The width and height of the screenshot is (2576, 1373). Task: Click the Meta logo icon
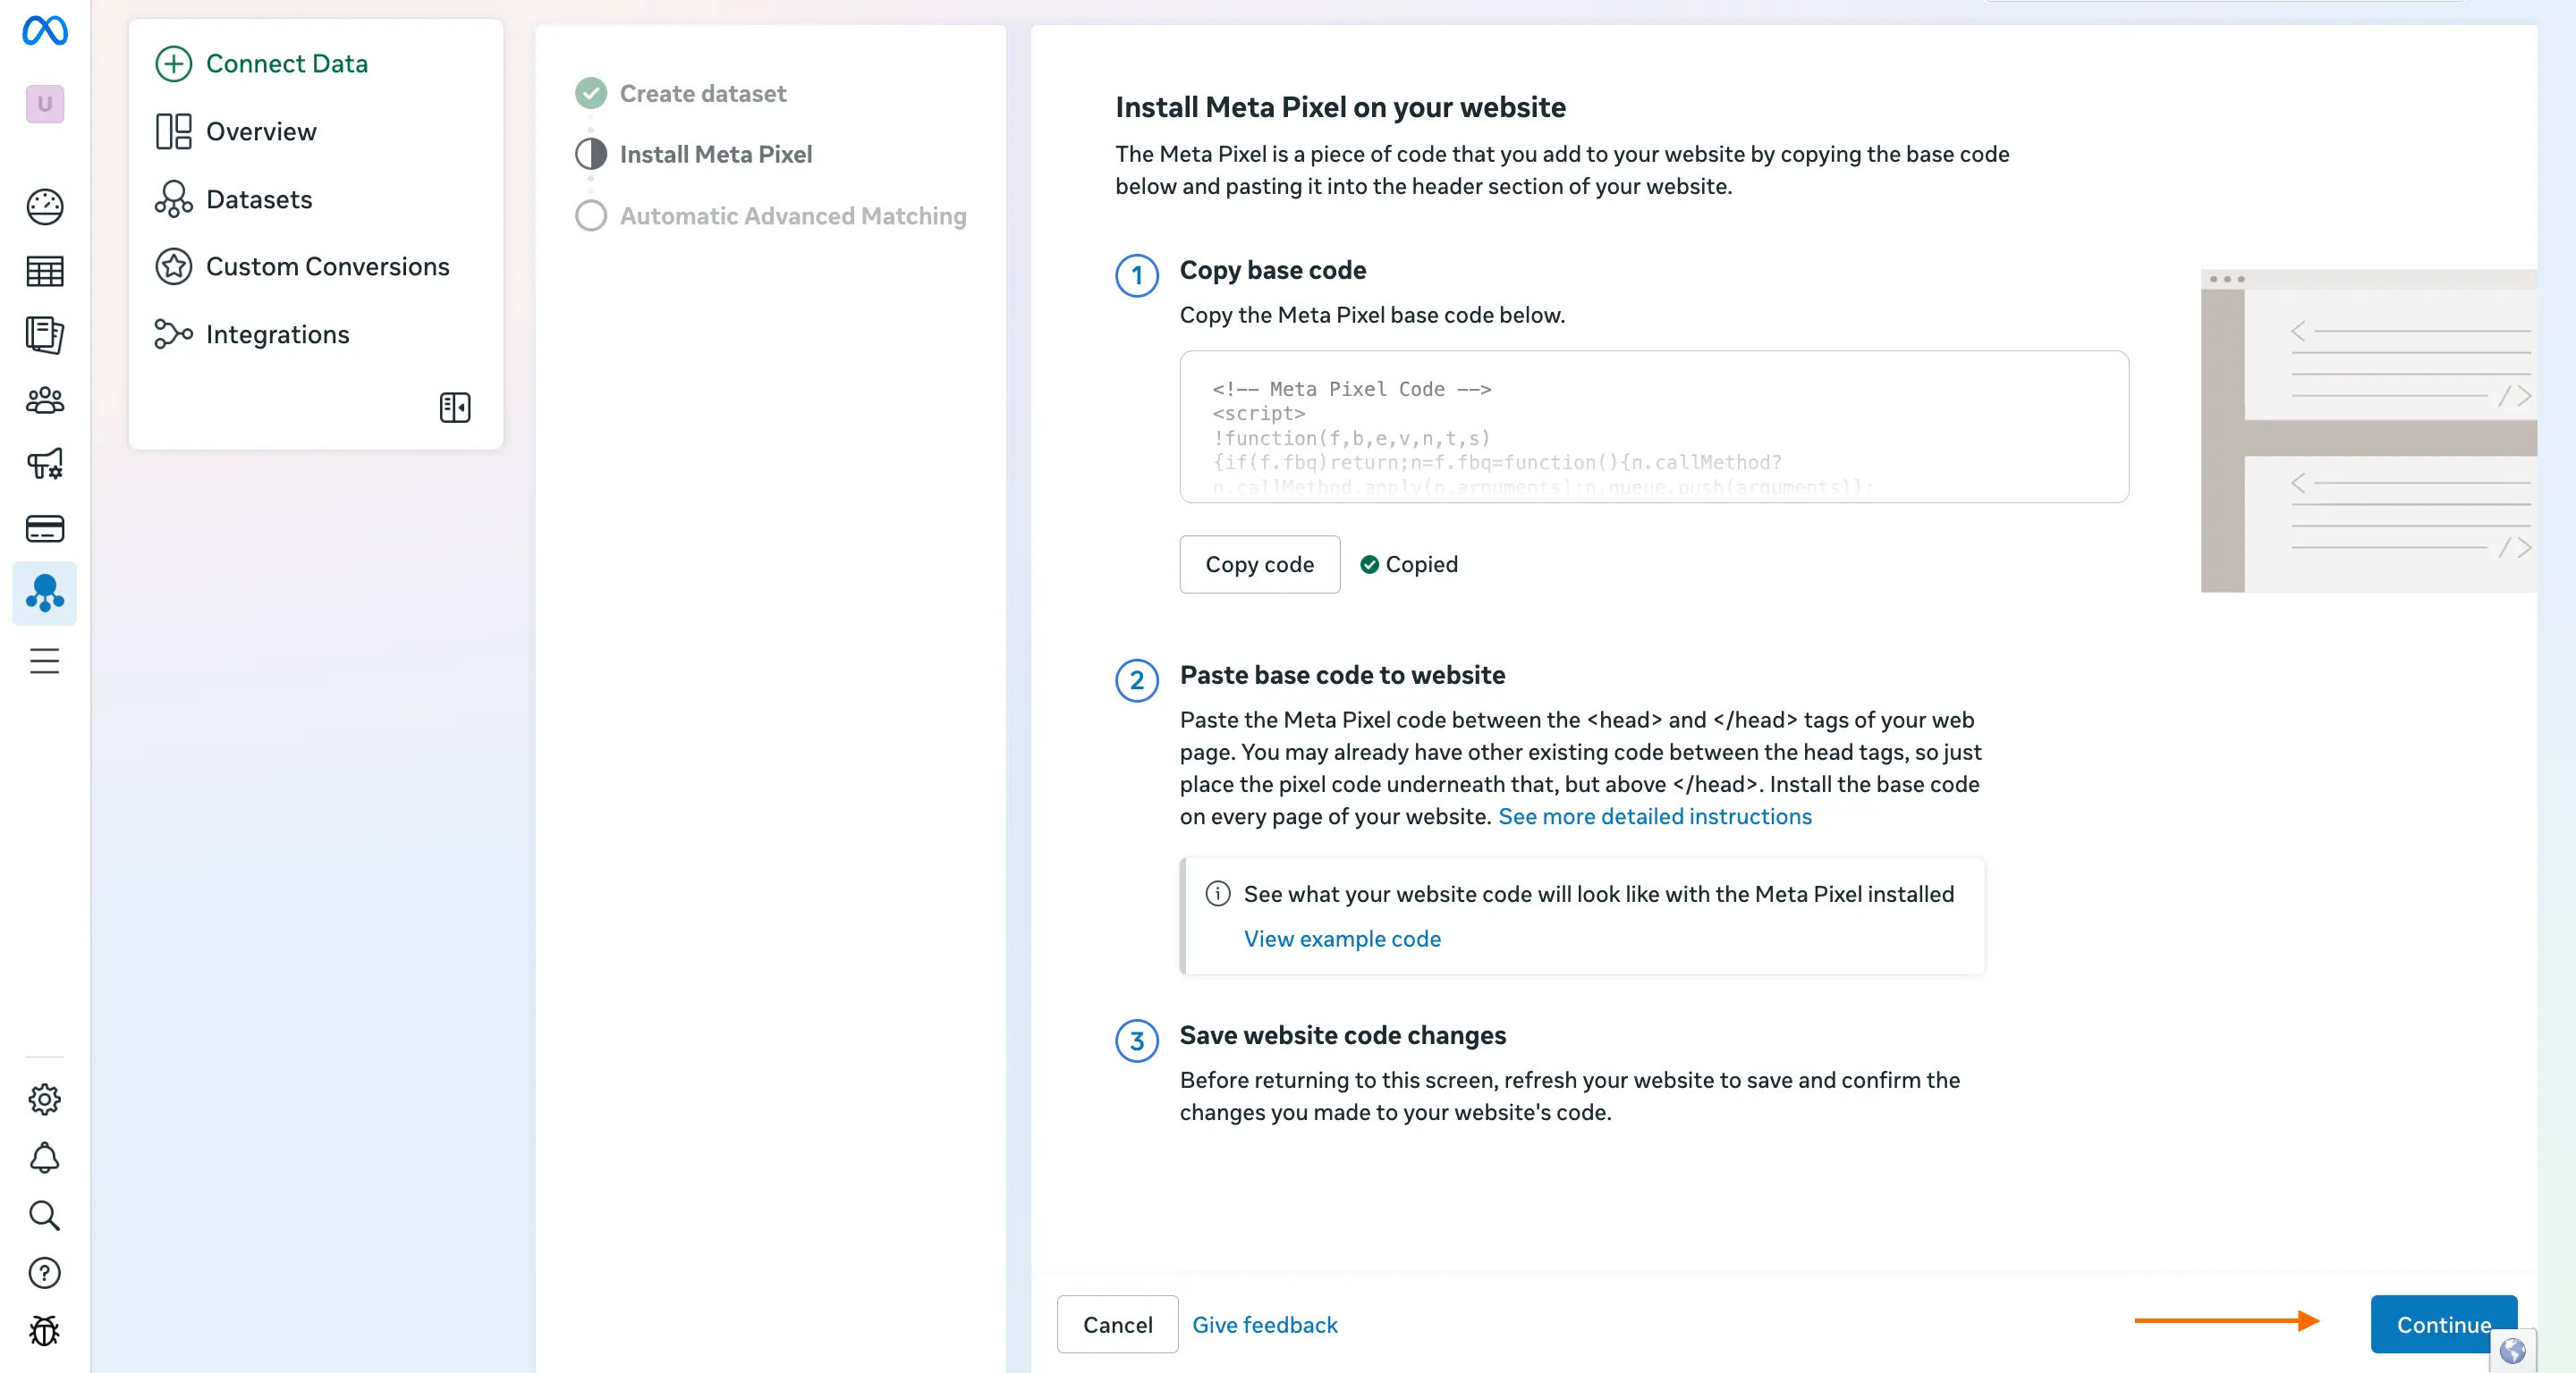click(x=45, y=30)
